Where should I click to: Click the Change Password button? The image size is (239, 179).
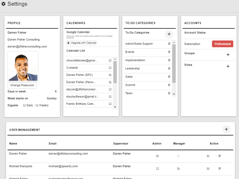(x=22, y=85)
